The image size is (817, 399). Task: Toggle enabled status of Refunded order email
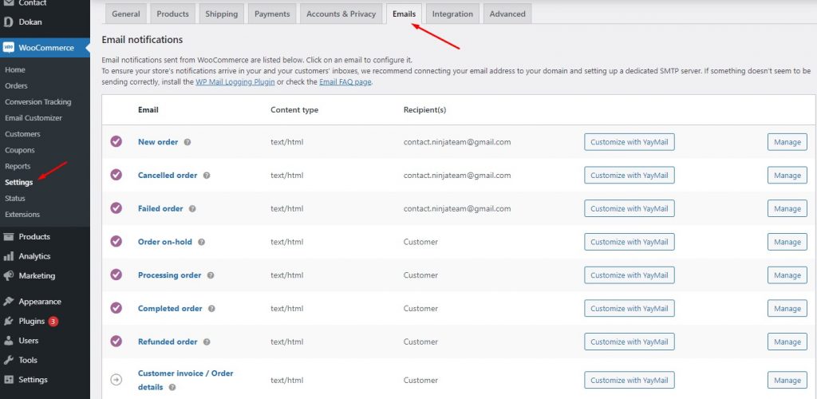pyautogui.click(x=116, y=341)
